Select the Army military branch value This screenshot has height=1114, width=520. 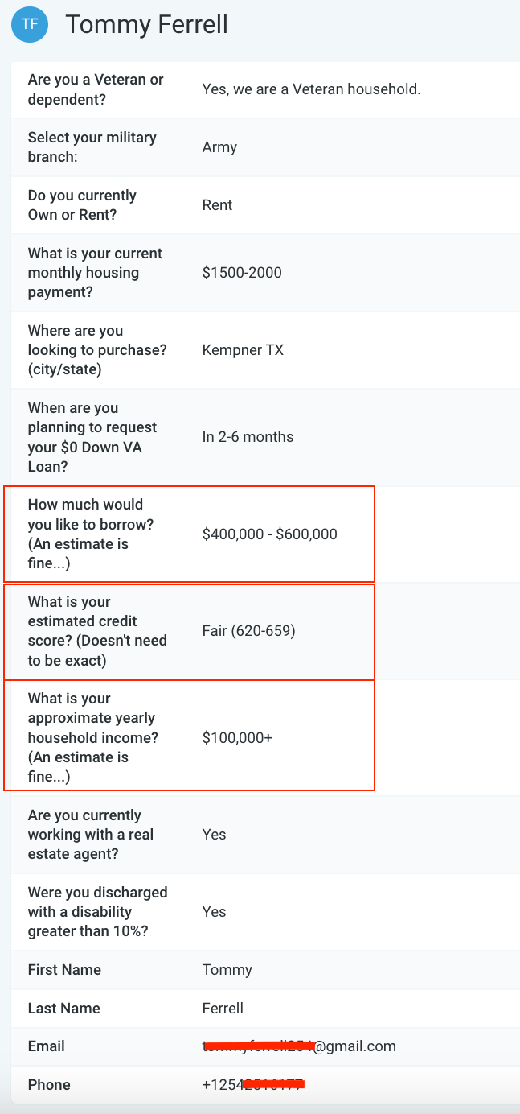click(x=219, y=147)
